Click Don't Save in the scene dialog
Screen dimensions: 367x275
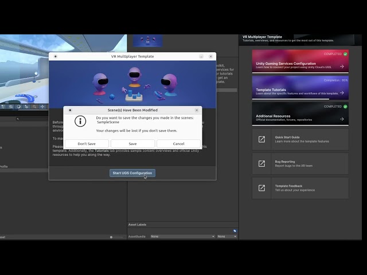(87, 144)
